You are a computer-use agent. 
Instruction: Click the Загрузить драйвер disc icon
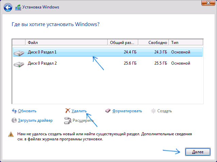[x=14, y=120]
